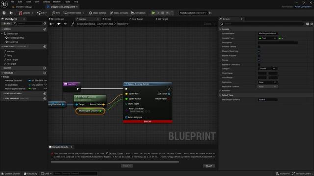
Task: Click the eject button beside stop
Action: [x=167, y=13]
